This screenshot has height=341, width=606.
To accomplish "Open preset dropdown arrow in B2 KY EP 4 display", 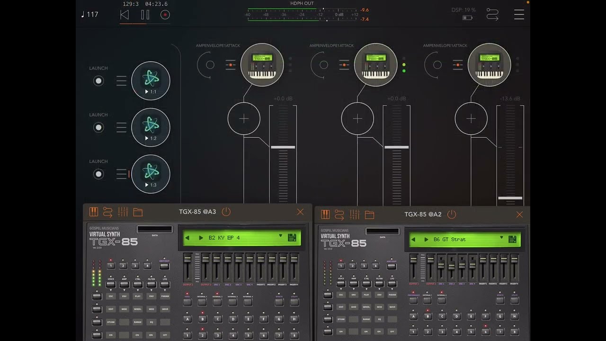I will (280, 235).
